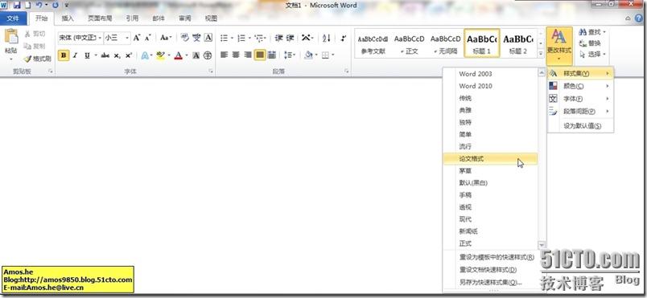Center-align the text
Image resolution: width=647 pixels, height=298 pixels.
point(236,55)
